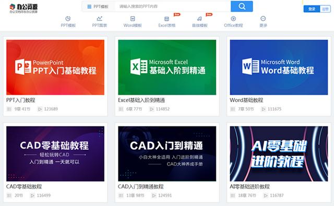This screenshot has height=206, width=334.
Task: Click the 登录 login button
Action: pyautogui.click(x=312, y=9)
